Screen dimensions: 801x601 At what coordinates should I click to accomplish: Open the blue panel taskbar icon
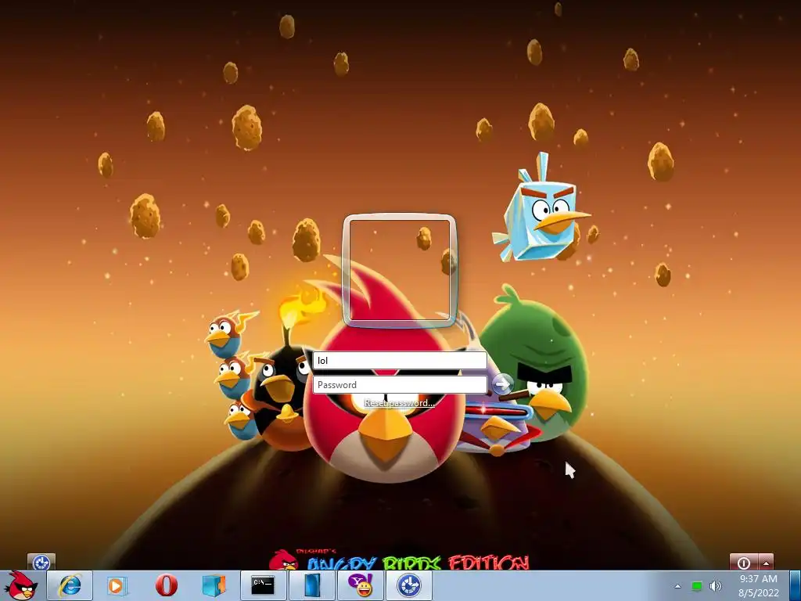coord(311,585)
